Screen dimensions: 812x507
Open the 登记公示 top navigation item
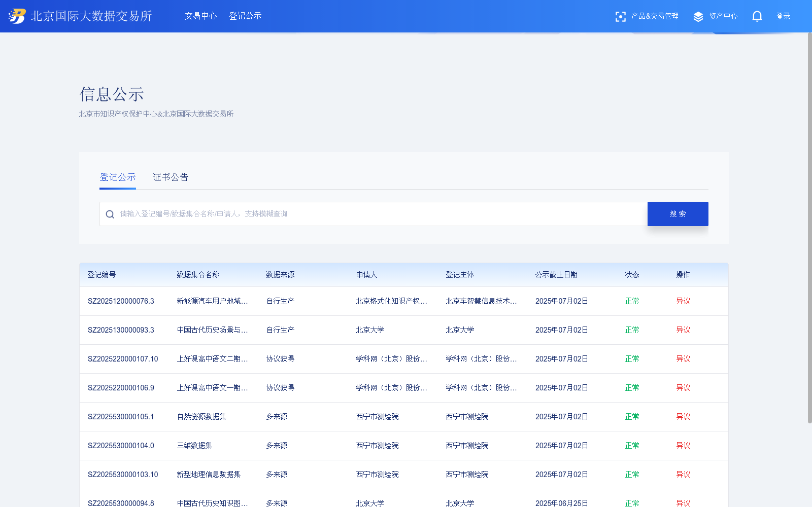point(245,16)
